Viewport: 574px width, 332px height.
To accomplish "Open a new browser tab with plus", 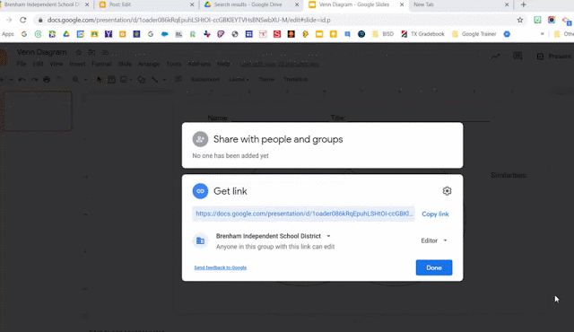I will [x=524, y=4].
